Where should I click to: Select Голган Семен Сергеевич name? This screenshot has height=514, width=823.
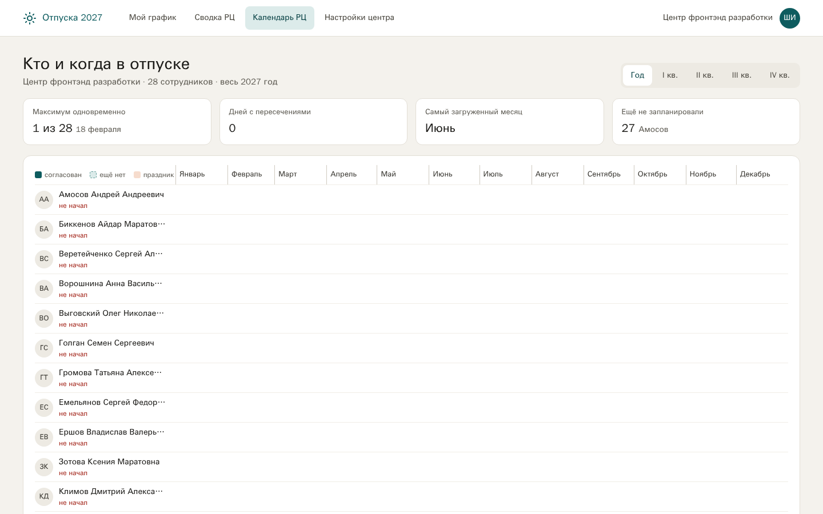[x=106, y=343]
